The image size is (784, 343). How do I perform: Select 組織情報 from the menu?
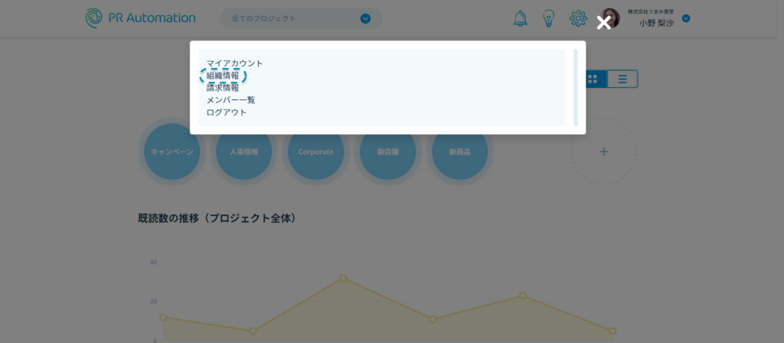[223, 76]
